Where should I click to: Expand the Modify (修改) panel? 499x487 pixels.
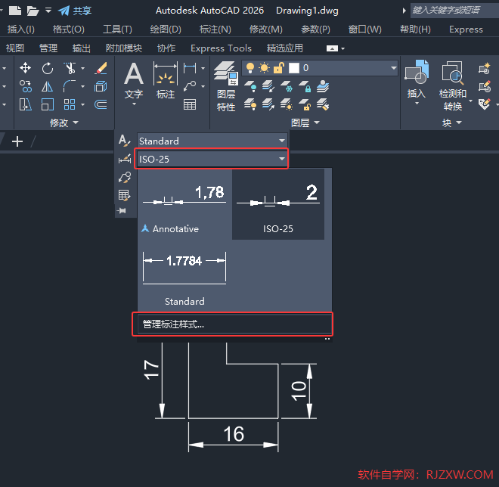pyautogui.click(x=64, y=123)
